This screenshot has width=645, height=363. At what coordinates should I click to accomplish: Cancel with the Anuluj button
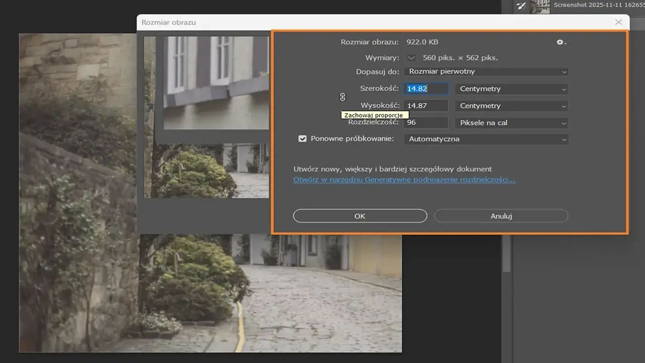(x=501, y=216)
